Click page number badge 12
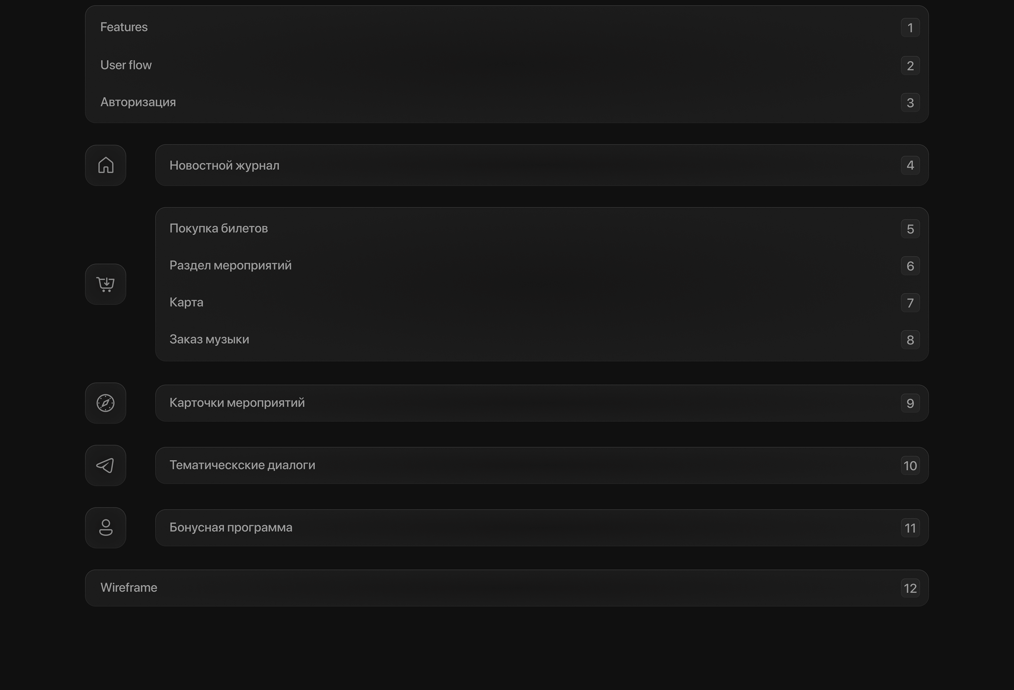 point(910,588)
